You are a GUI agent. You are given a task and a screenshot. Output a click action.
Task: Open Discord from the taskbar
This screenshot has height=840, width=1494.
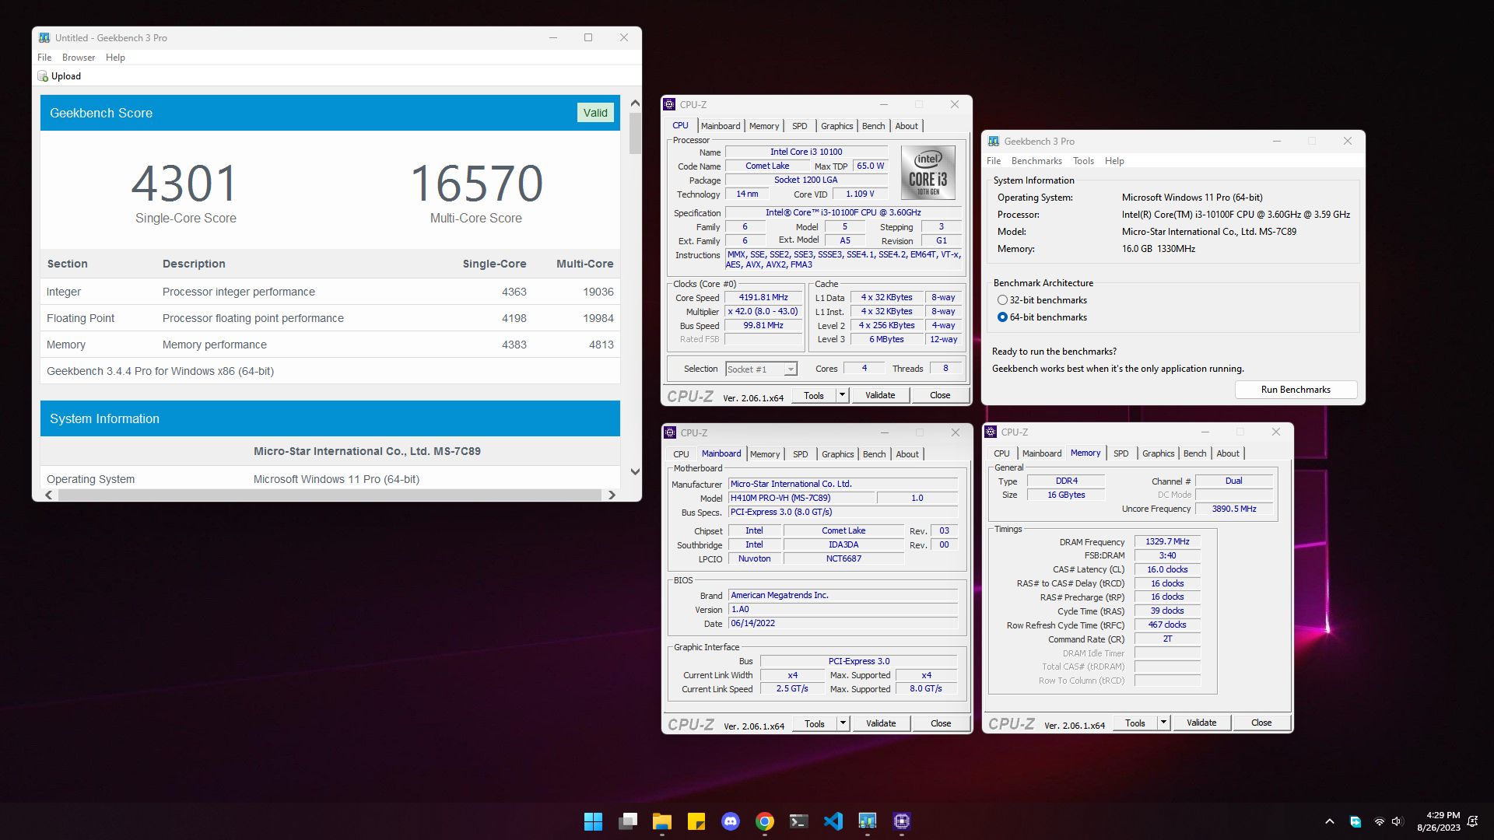[731, 821]
